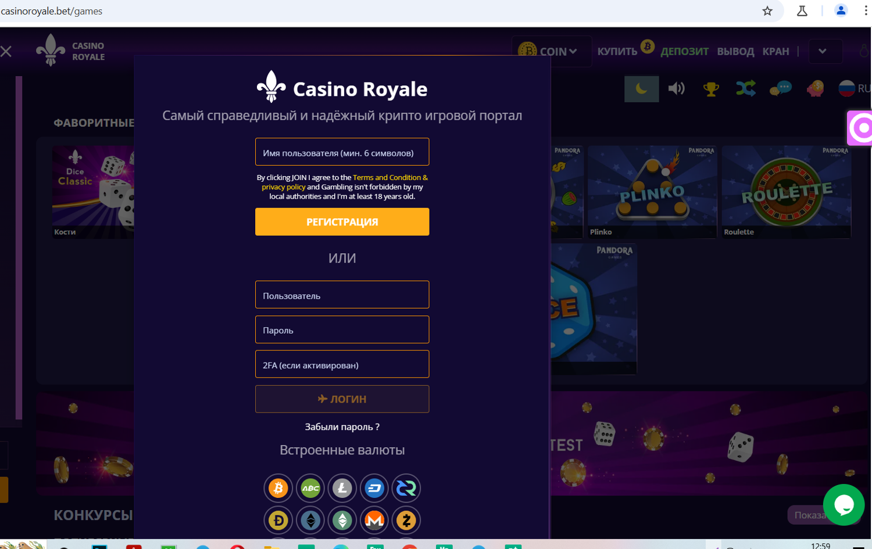The image size is (872, 549).
Task: Click the green shuffle arrows icon
Action: [745, 88]
